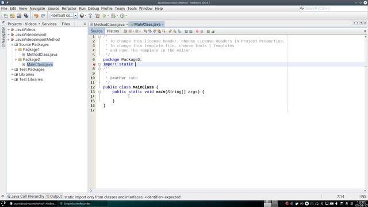The width and height of the screenshot is (368, 207).
Task: Click the Redo arrow icon
Action: [43, 16]
